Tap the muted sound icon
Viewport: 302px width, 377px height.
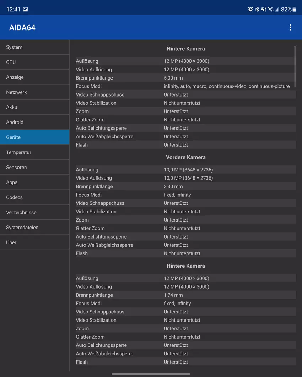[263, 10]
